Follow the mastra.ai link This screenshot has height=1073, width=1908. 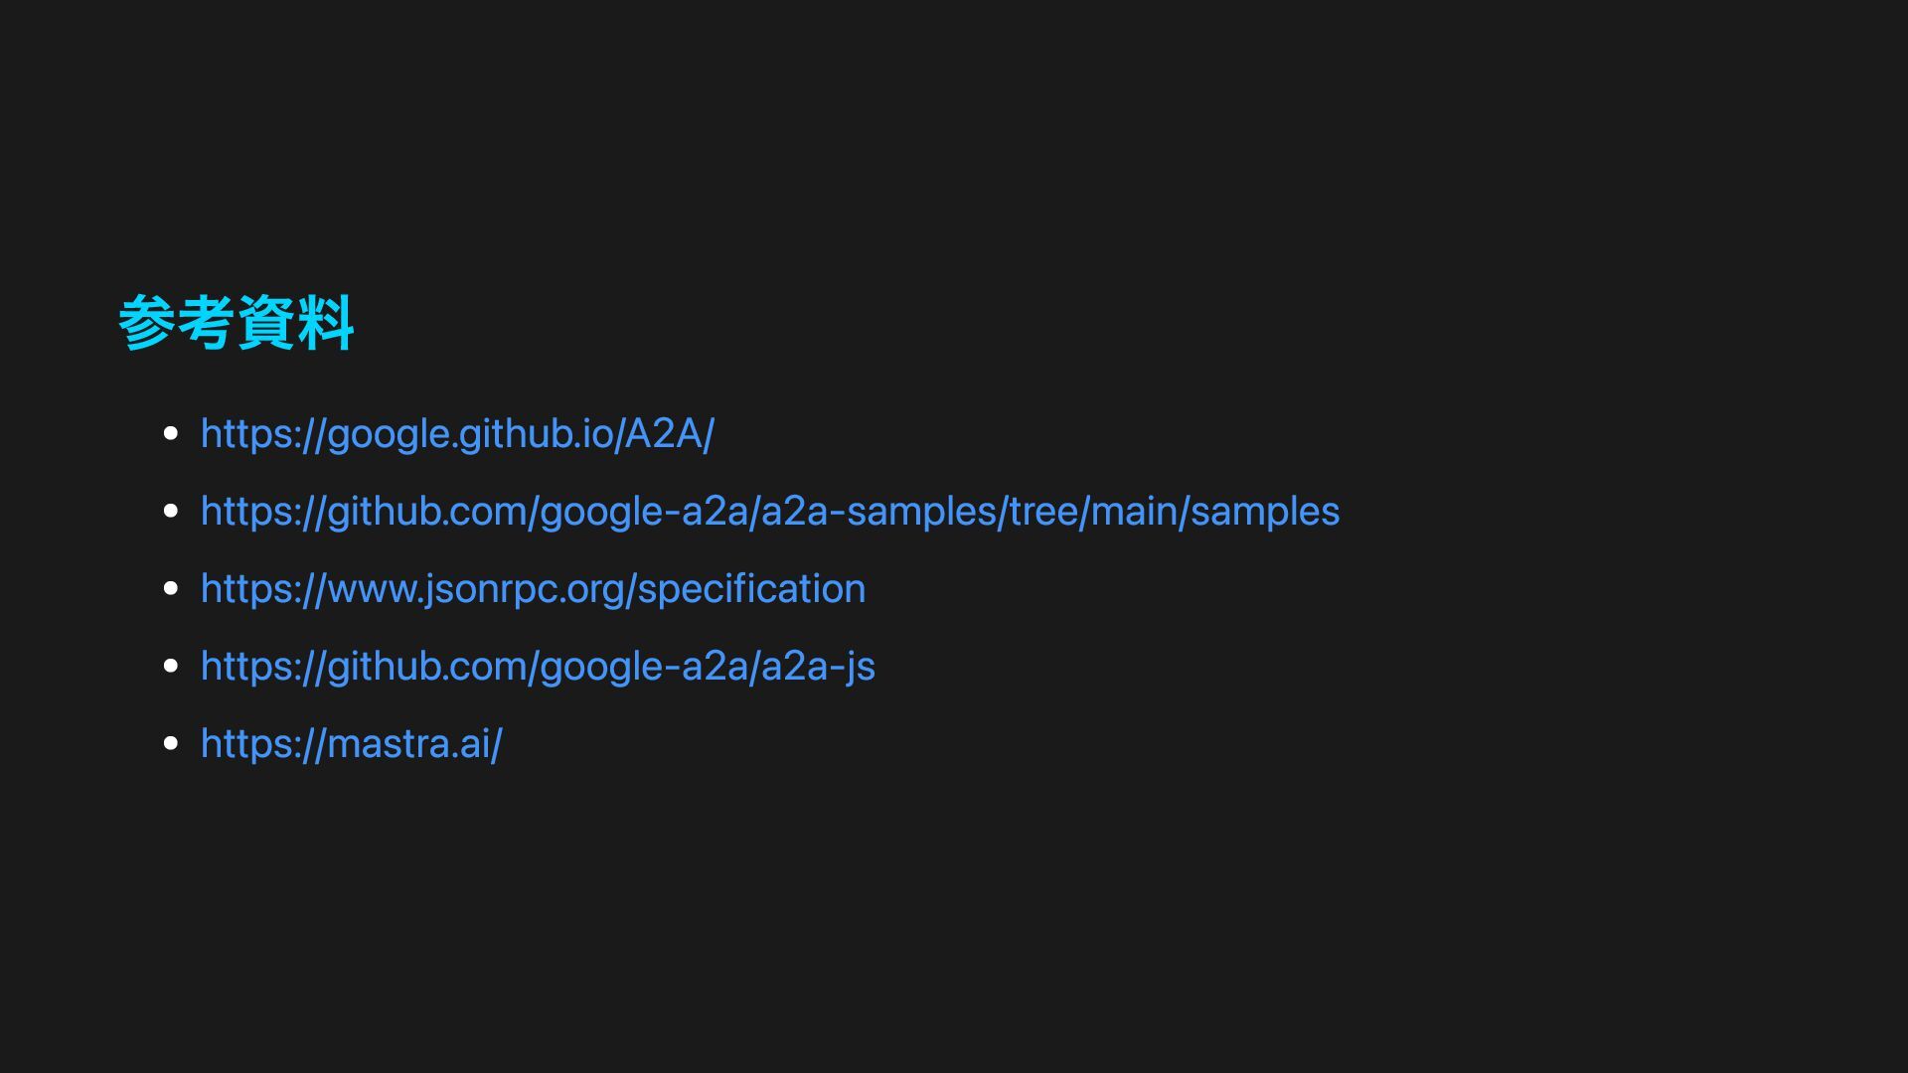tap(352, 744)
